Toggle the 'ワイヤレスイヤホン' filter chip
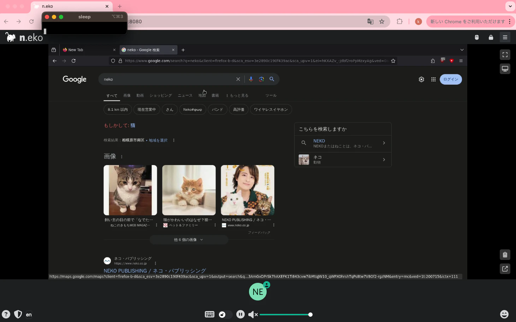 [x=271, y=109]
